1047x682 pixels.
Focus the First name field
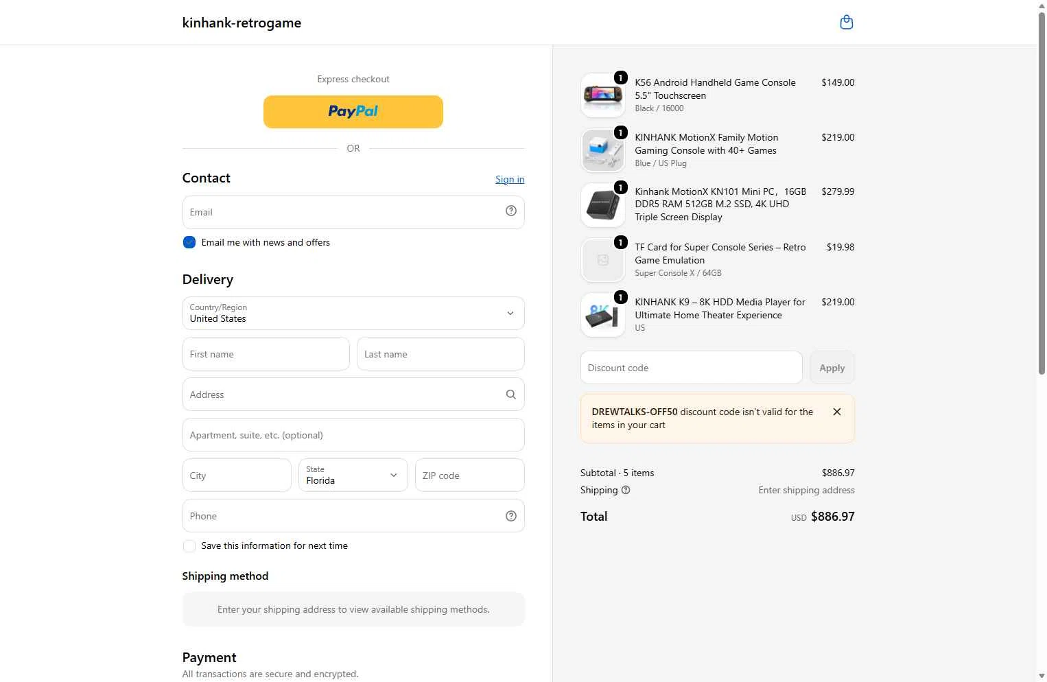266,354
